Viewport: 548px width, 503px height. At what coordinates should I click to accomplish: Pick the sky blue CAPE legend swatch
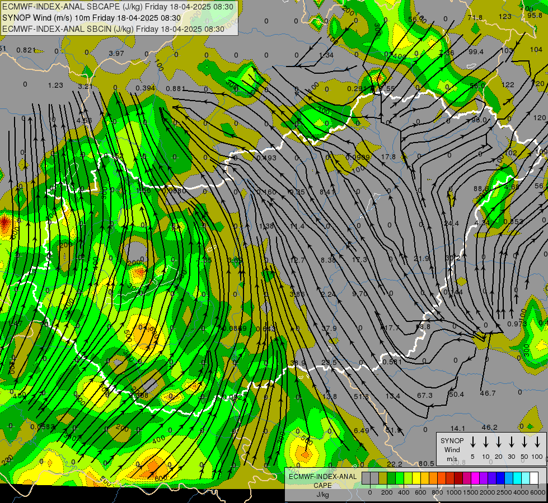[x=508, y=478]
